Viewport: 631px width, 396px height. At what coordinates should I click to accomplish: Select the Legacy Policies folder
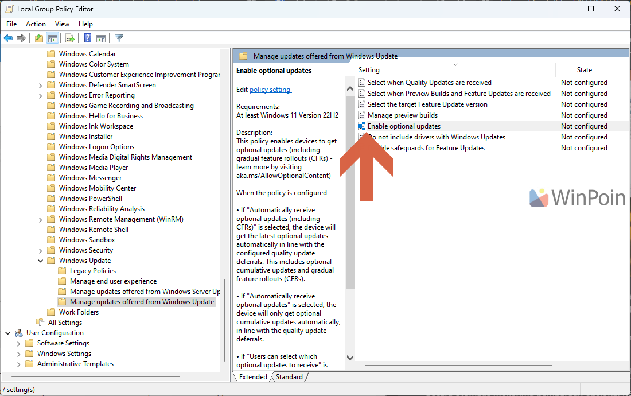click(x=92, y=271)
